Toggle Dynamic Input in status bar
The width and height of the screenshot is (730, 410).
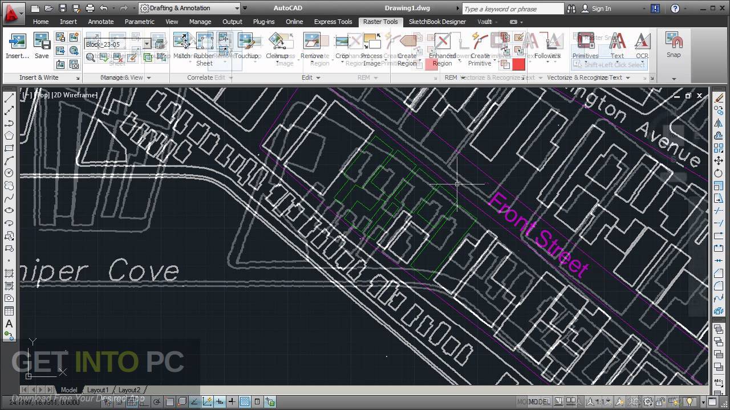(220, 401)
